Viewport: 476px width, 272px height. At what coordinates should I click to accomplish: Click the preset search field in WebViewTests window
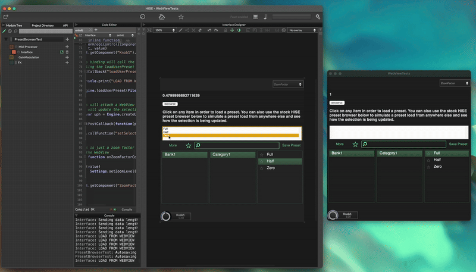click(x=405, y=144)
